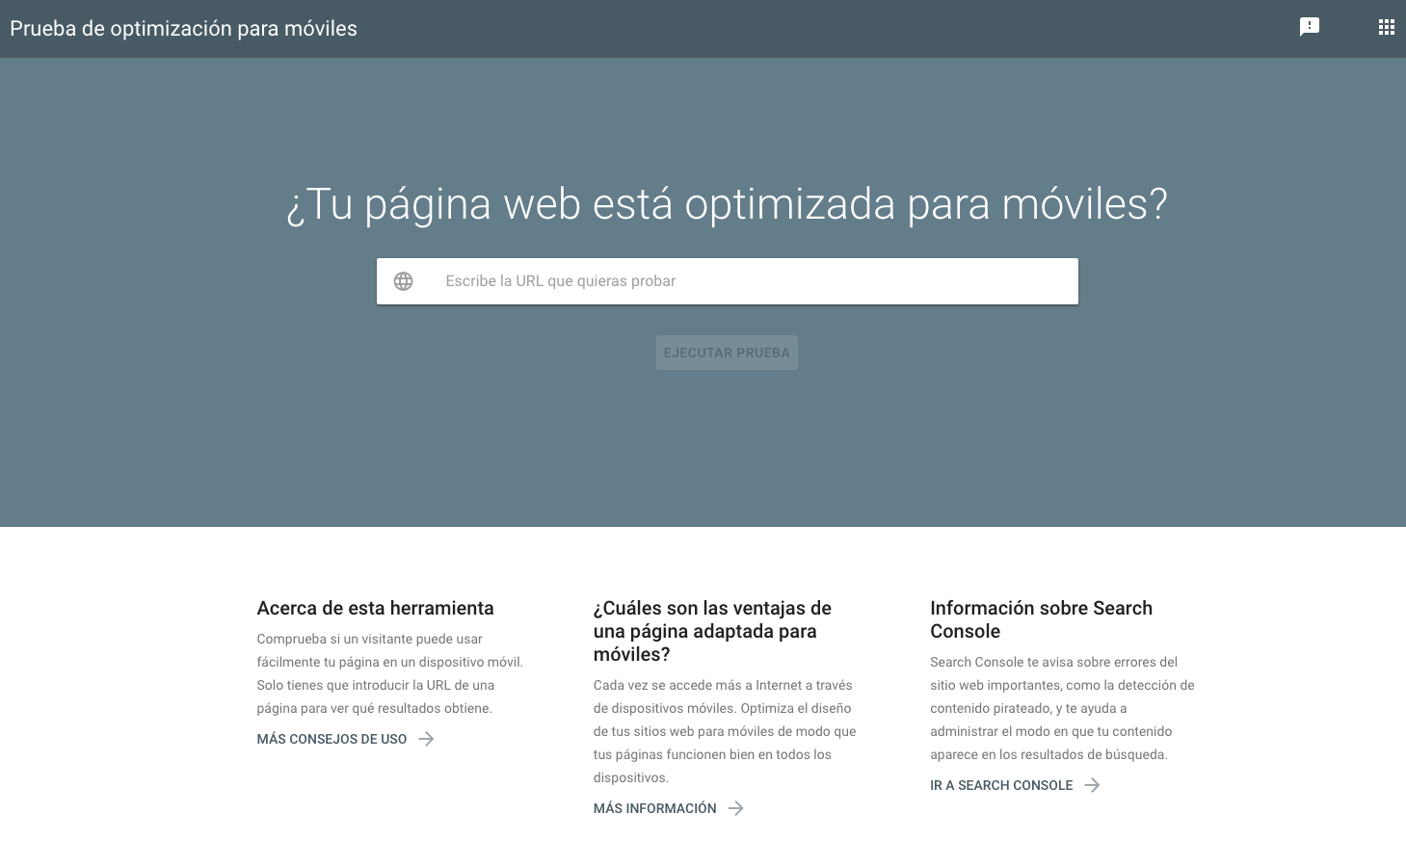This screenshot has width=1406, height=866.
Task: Click the Ejecutar prueba button
Action: click(727, 353)
